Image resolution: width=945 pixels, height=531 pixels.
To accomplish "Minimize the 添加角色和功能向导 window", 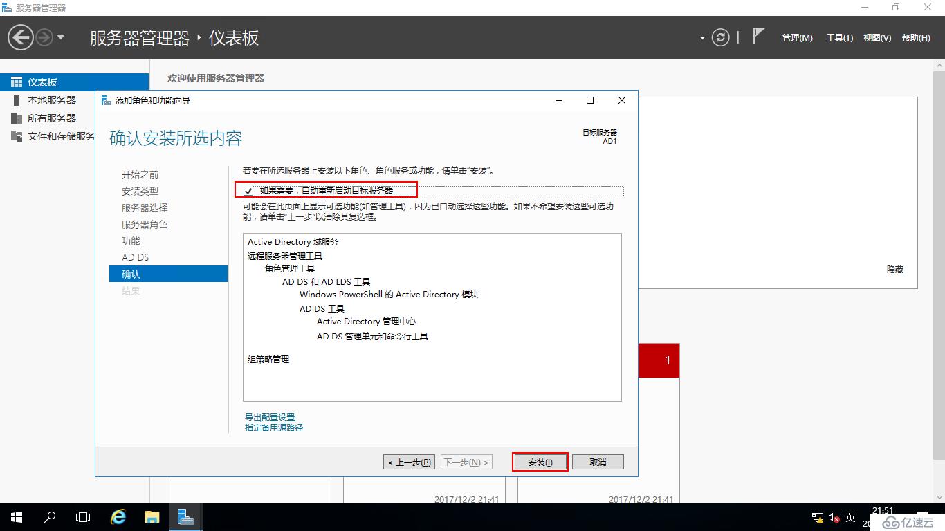I will (x=558, y=100).
